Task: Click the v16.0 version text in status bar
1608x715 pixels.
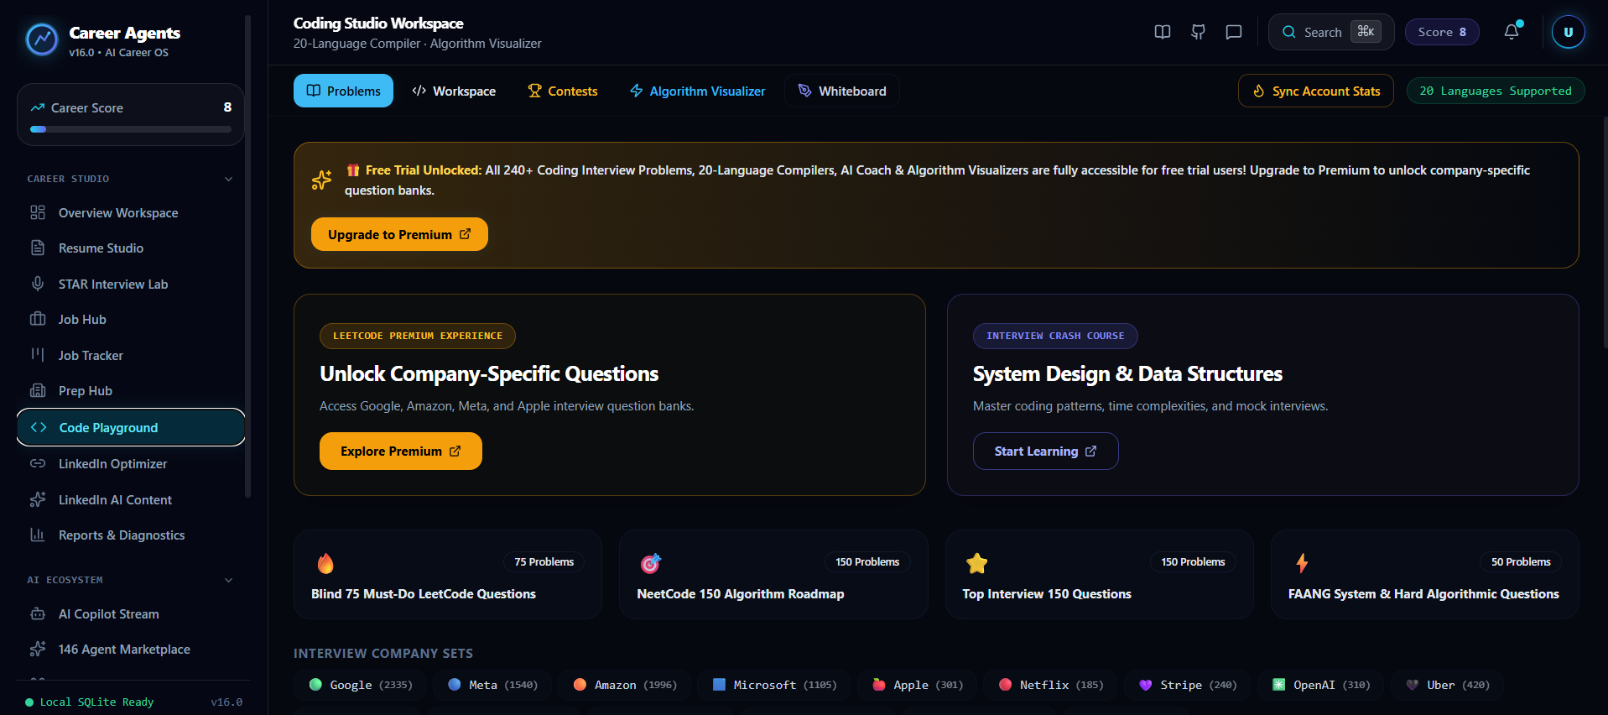Action: (226, 702)
